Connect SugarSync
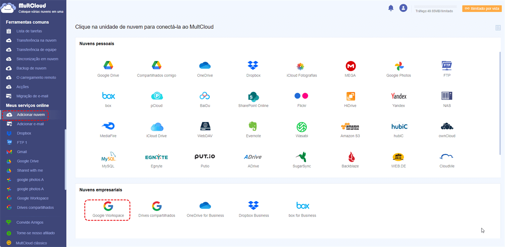This screenshot has width=505, height=247. 301,157
